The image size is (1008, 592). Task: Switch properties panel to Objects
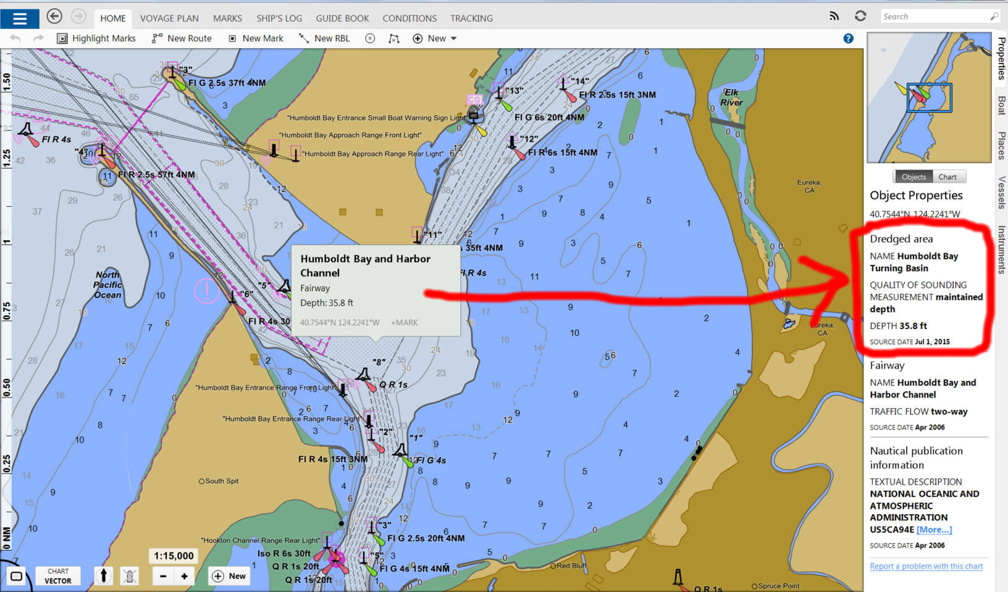coord(913,177)
